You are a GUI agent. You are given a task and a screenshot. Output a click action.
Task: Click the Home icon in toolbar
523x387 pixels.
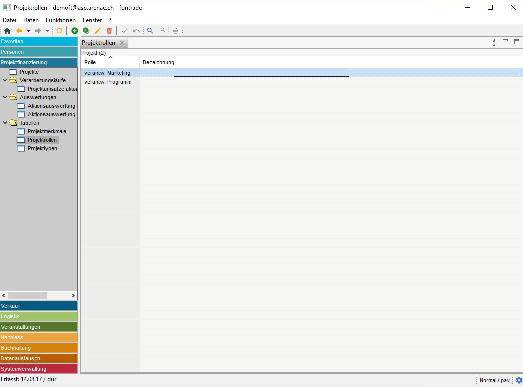pyautogui.click(x=7, y=31)
